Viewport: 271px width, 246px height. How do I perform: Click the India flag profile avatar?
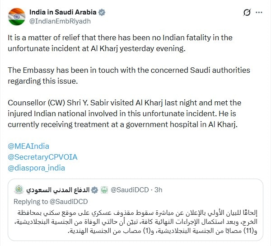point(16,16)
